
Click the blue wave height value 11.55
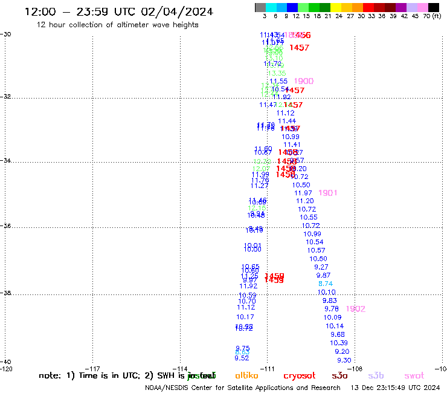(x=278, y=82)
